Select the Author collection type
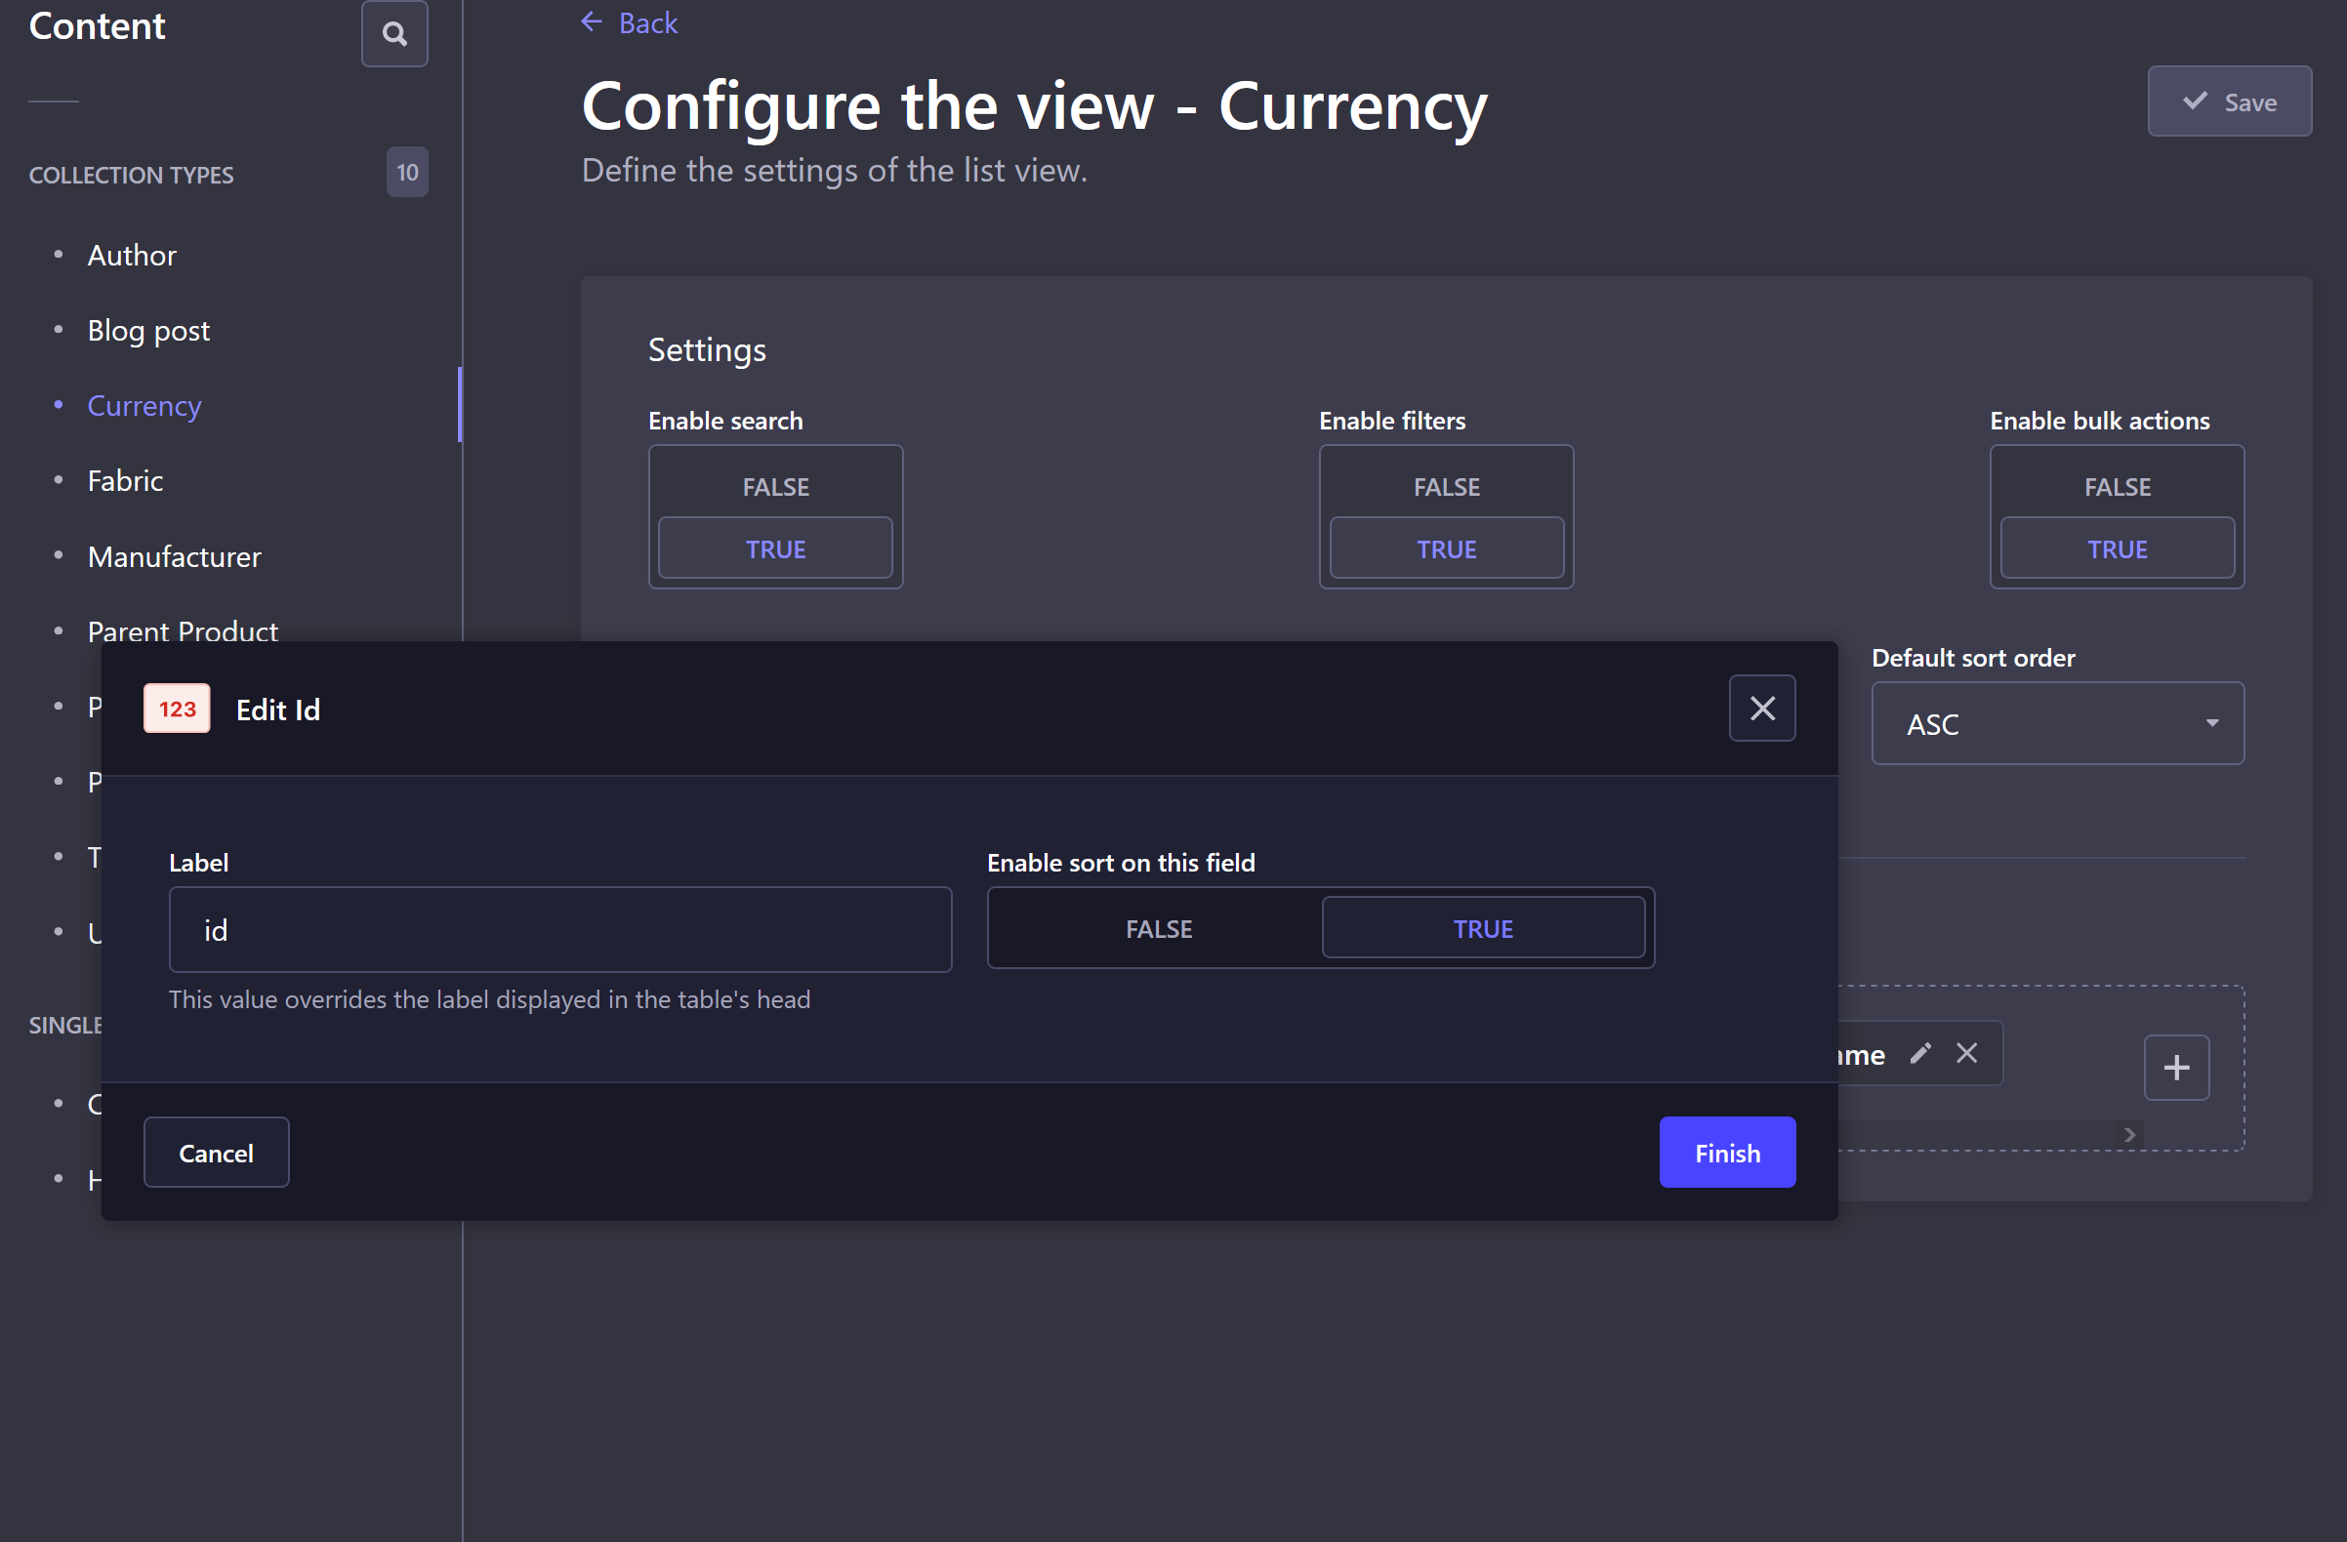2347x1542 pixels. 131,255
